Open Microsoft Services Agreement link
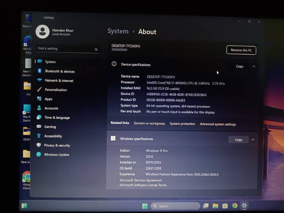Screen dimensions: 284x213 pyautogui.click(x=141, y=180)
